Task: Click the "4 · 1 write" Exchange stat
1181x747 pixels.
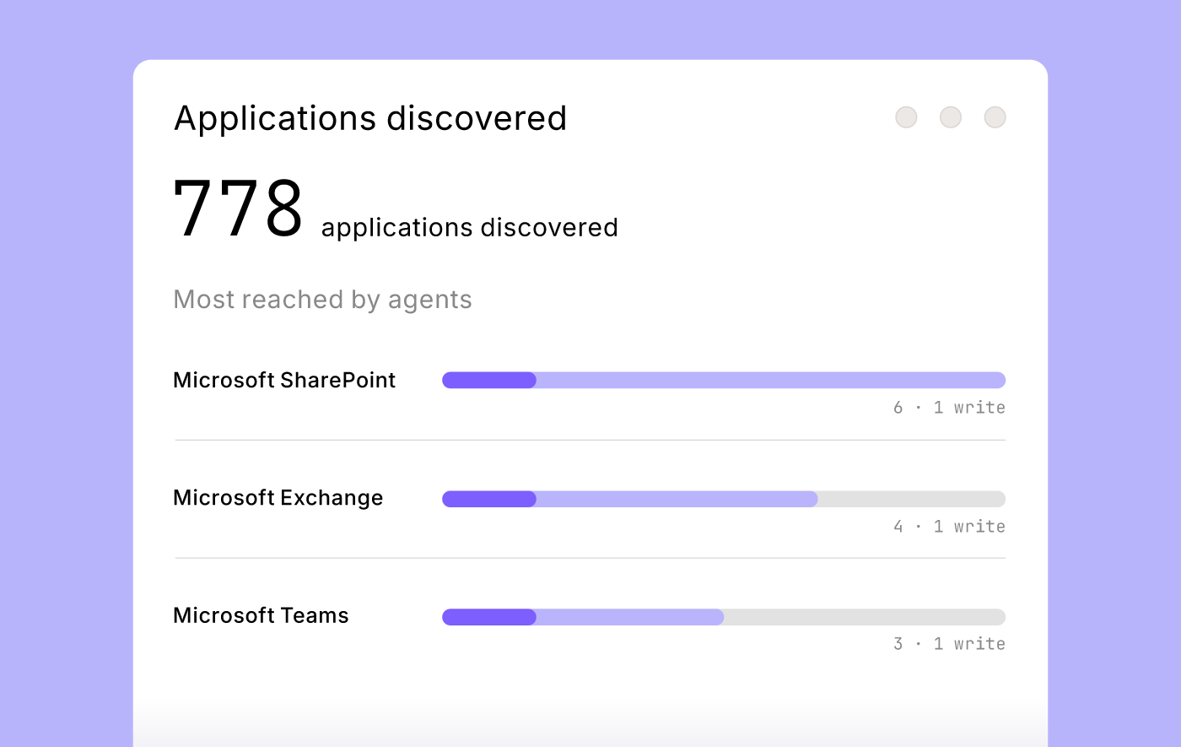Action: [949, 527]
